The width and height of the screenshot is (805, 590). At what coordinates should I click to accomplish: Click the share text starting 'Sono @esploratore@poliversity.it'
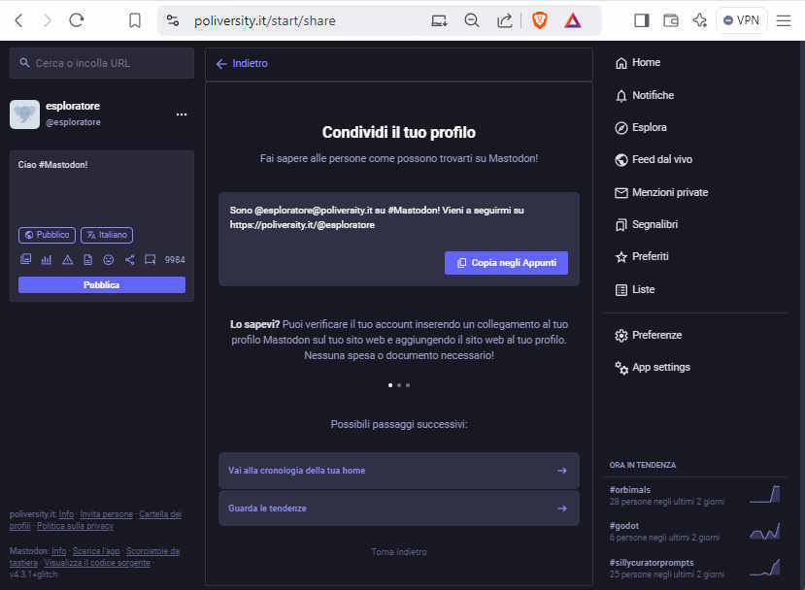(x=377, y=217)
